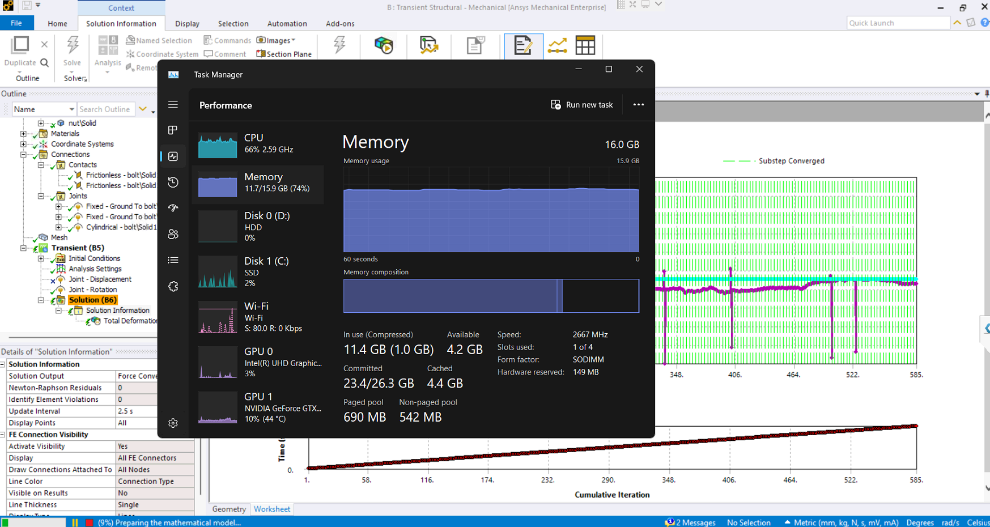Click the chart with cursor icon in ribbon

(x=429, y=45)
